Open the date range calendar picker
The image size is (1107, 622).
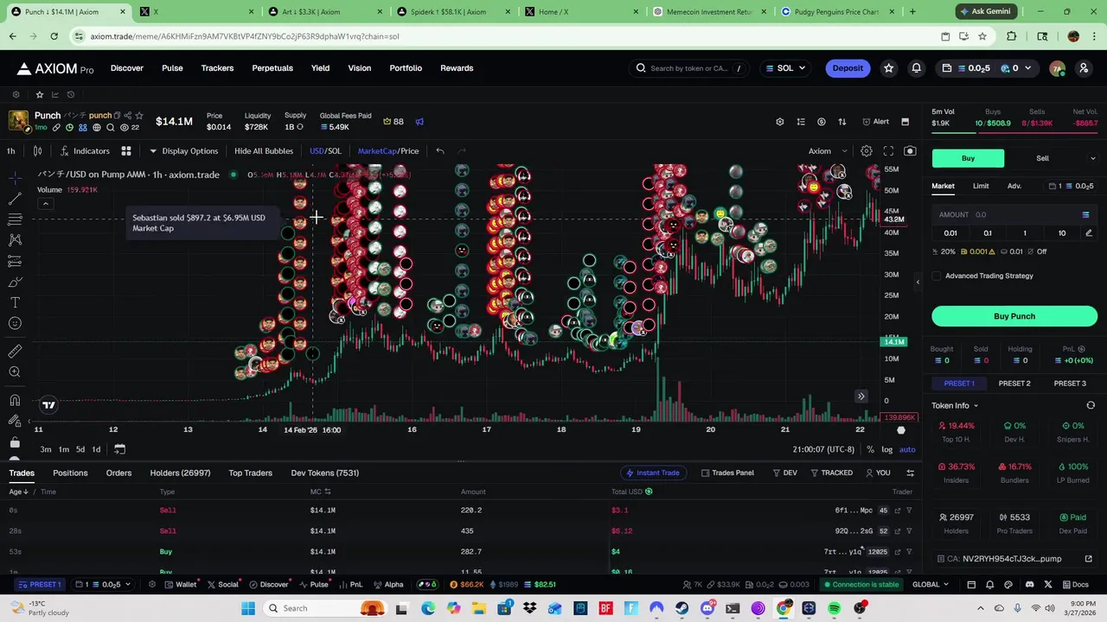119,449
